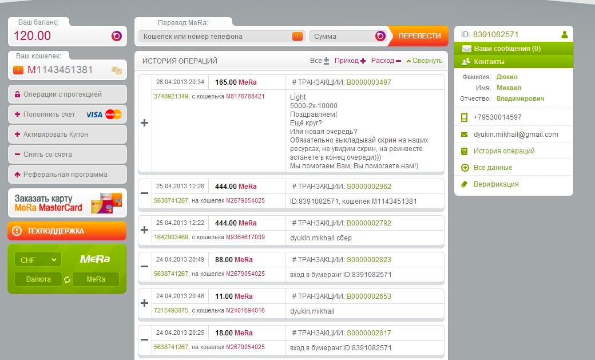Open Операции с протекцией menu item
Screen dimensions: 595x360
pyautogui.click(x=67, y=94)
